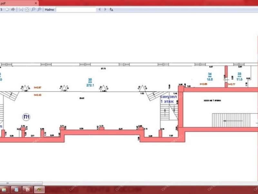
Task: Zoom out using the minus magnifier
Action: 33,9
